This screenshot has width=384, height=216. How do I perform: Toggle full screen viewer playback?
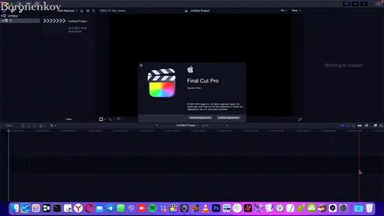click(x=300, y=119)
